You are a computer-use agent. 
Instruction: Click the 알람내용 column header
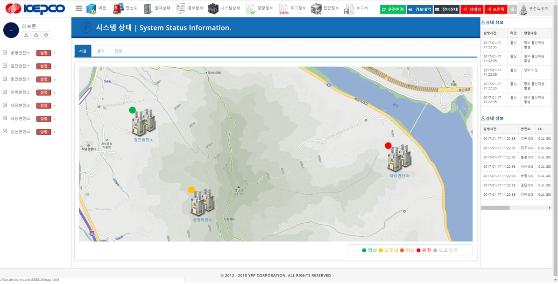(x=537, y=33)
